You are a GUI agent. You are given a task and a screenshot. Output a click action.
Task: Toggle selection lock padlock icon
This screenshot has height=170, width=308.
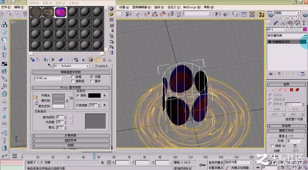(x=102, y=162)
